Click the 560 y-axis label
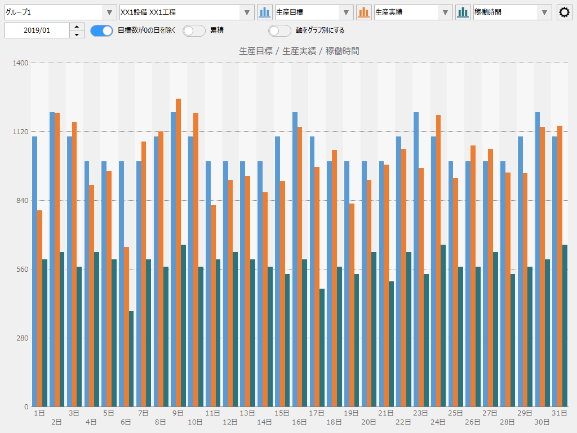 [x=22, y=269]
